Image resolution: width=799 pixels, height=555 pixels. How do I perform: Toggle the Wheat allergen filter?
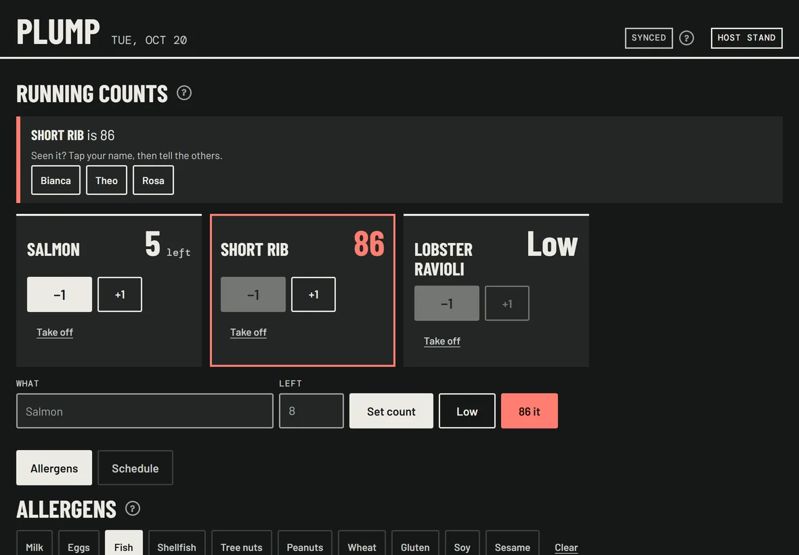click(362, 543)
